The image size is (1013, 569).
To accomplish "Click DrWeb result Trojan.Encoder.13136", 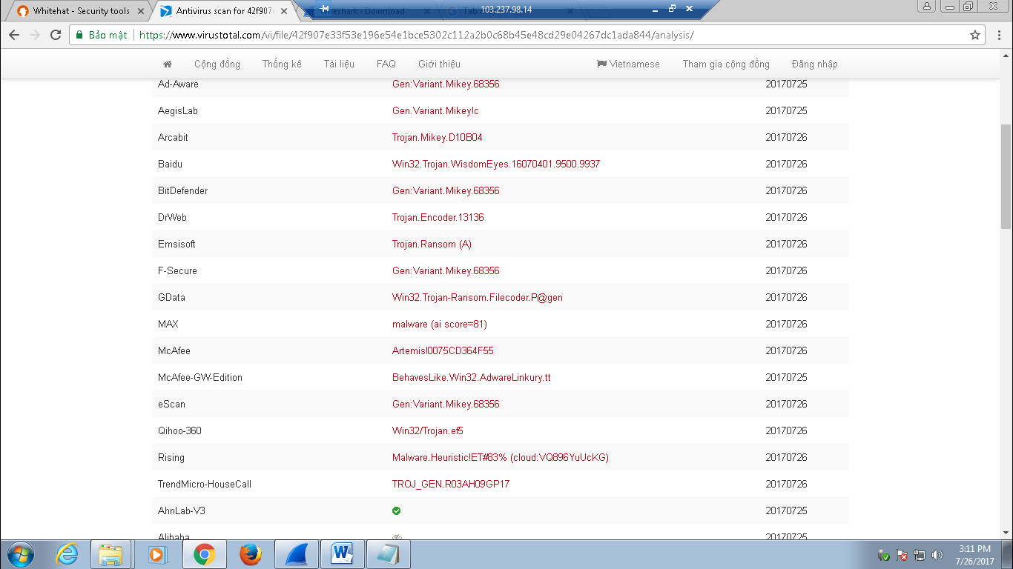I will 438,217.
